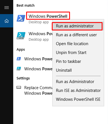The width and height of the screenshot is (108, 124).
Task: Open the hamburger menu icon
Action: pyautogui.click(x=7, y=7)
